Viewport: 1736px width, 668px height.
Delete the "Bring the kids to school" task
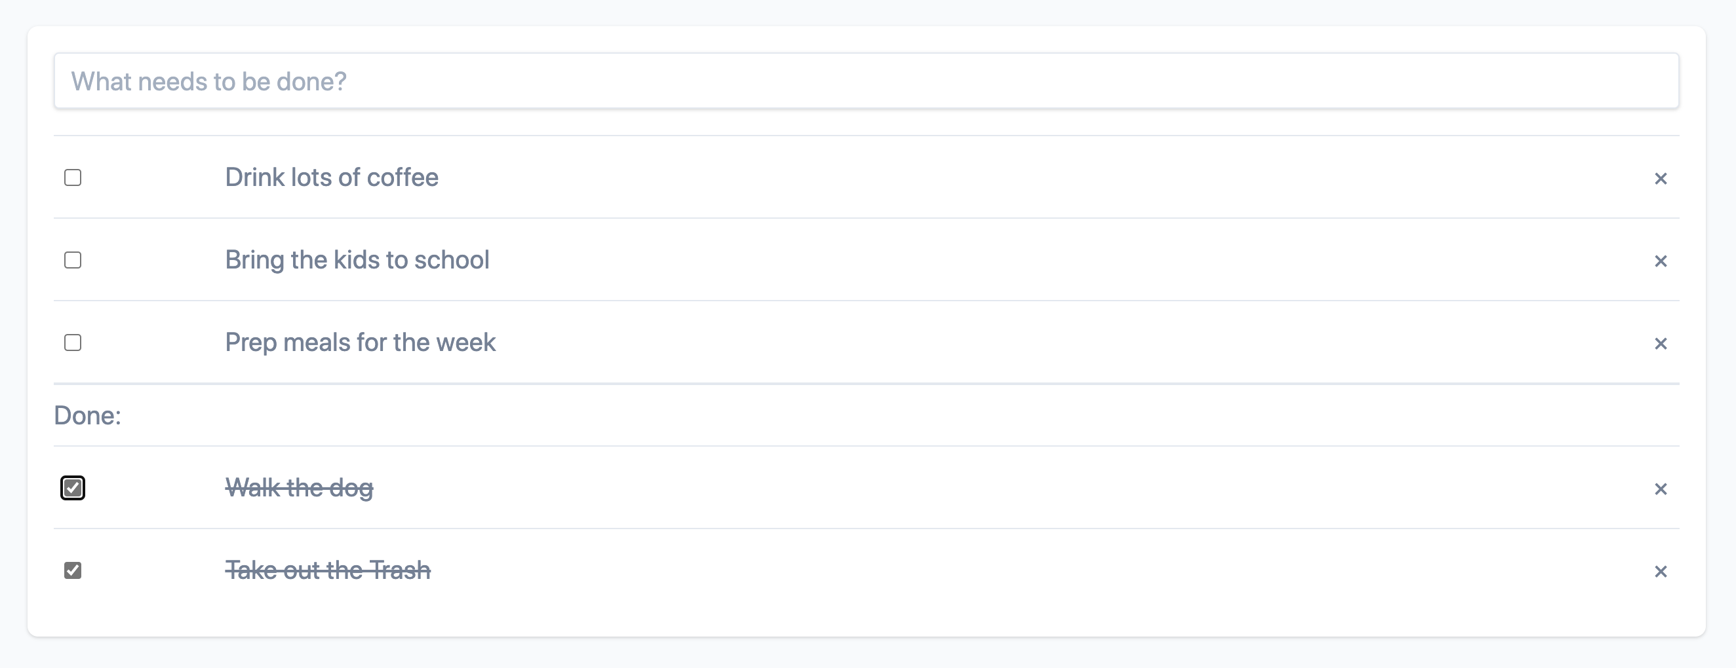[1661, 261]
